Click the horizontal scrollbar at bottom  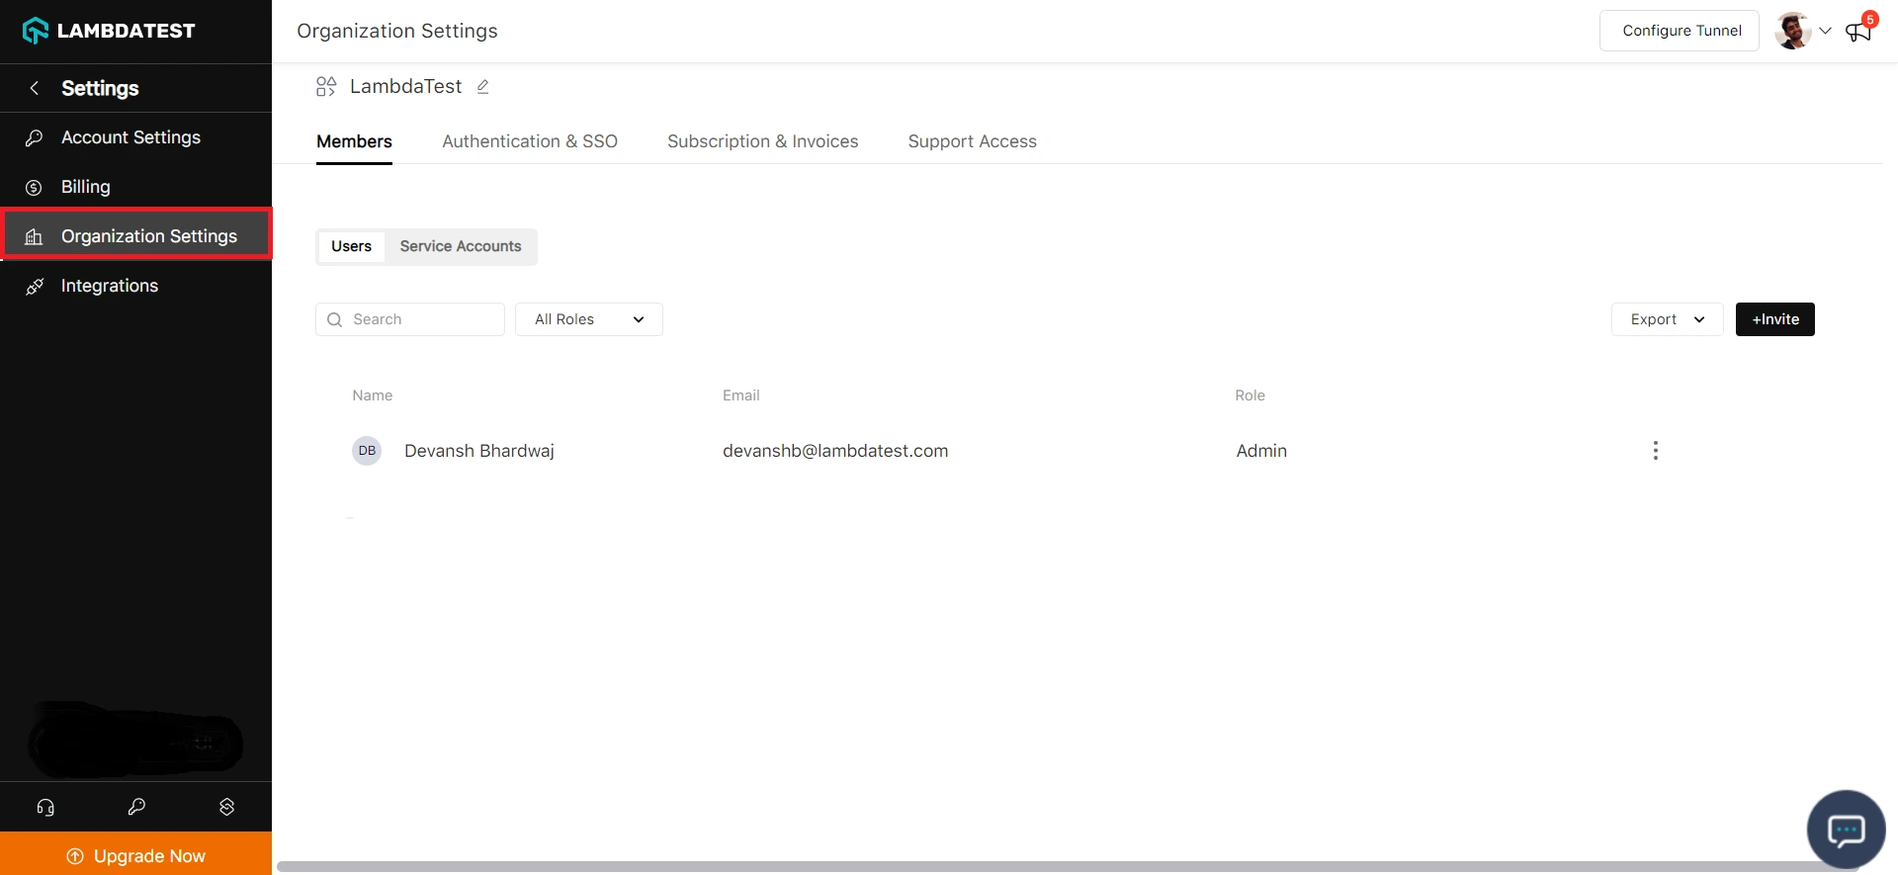[1068, 867]
